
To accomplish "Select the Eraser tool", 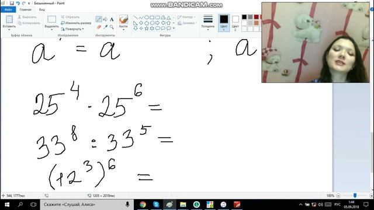I will [99, 27].
